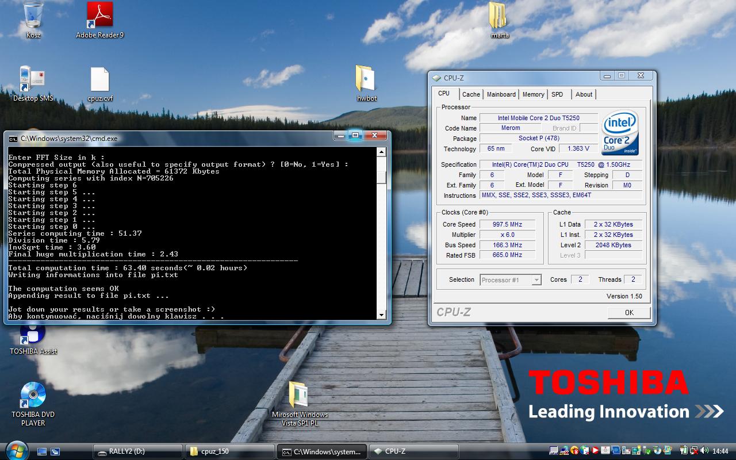Click the Cores value field in CPU-Z
Image resolution: width=736 pixels, height=460 pixels.
pos(580,279)
